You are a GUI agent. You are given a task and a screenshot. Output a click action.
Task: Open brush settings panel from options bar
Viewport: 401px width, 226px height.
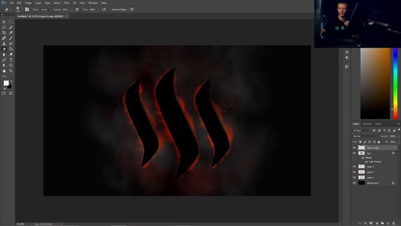point(27,9)
